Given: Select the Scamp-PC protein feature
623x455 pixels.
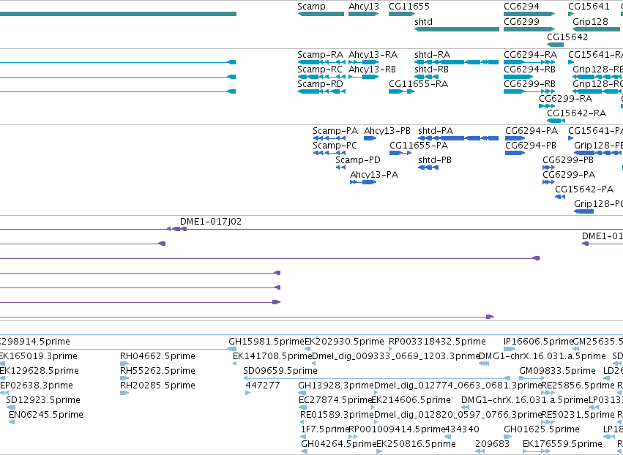Looking at the screenshot, I should (329, 153).
